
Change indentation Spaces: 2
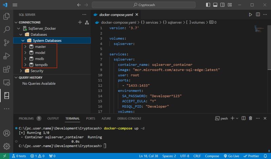coord(169,156)
